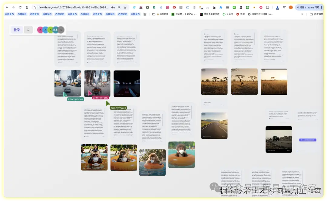Viewport: 327px width, 201px height.
Task: Click the green 'a' collaborator avatar
Action: pyautogui.click(x=50, y=30)
